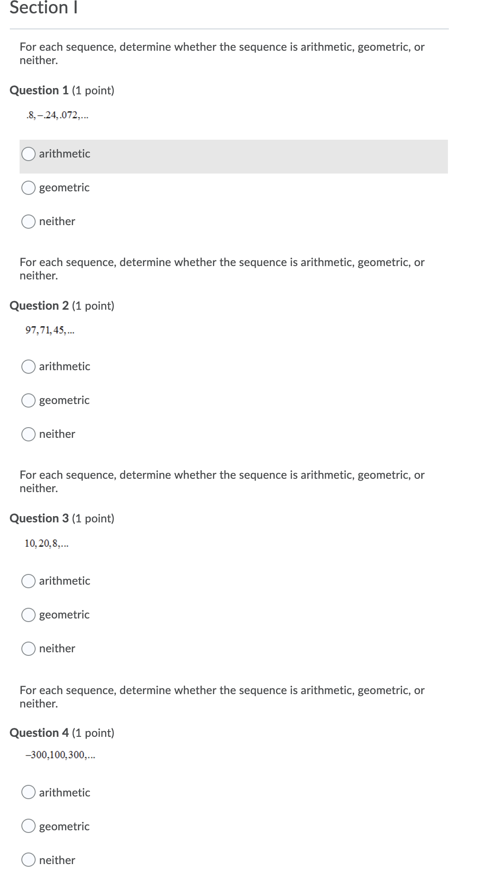The height and width of the screenshot is (889, 480).
Task: Click the sequence .8, -.24, .072
Action: point(57,115)
